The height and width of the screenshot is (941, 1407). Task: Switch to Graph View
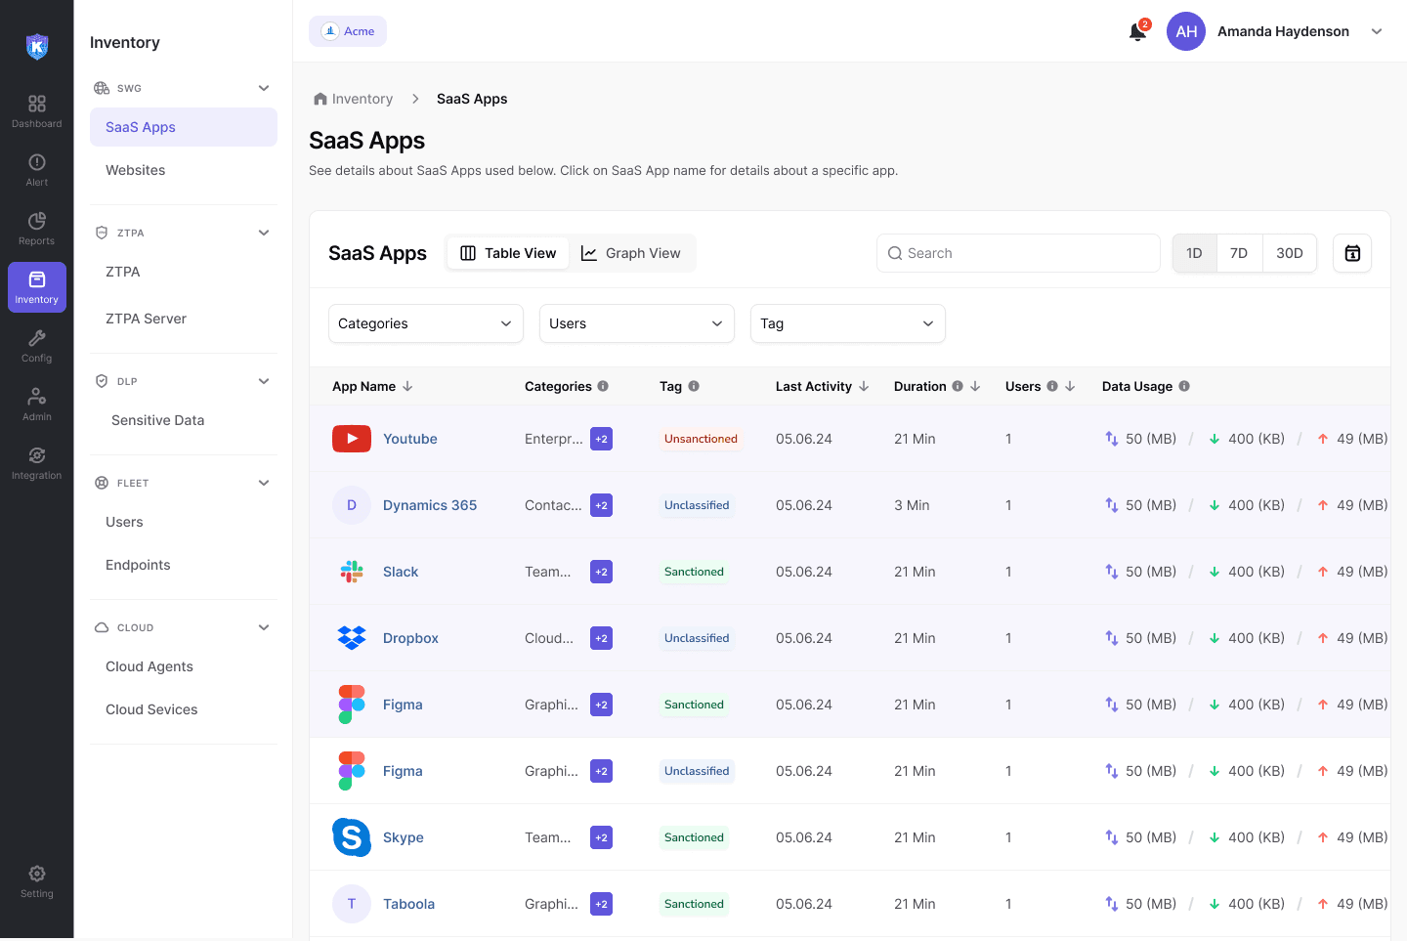click(631, 253)
